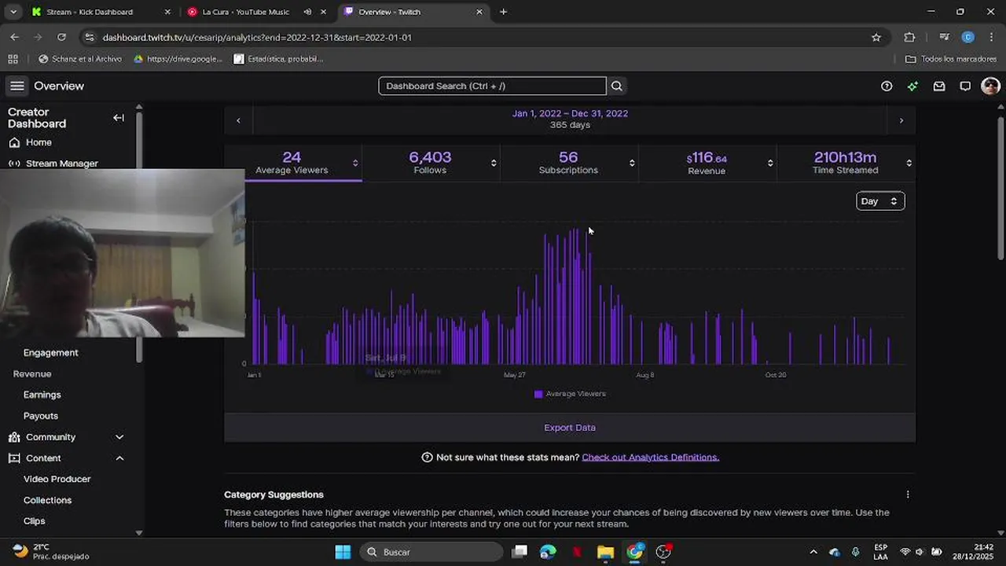1006x566 pixels.
Task: Open Windows Start menu
Action: 343,552
